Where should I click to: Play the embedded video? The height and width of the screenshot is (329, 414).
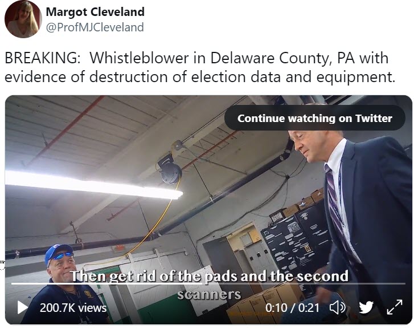23,307
